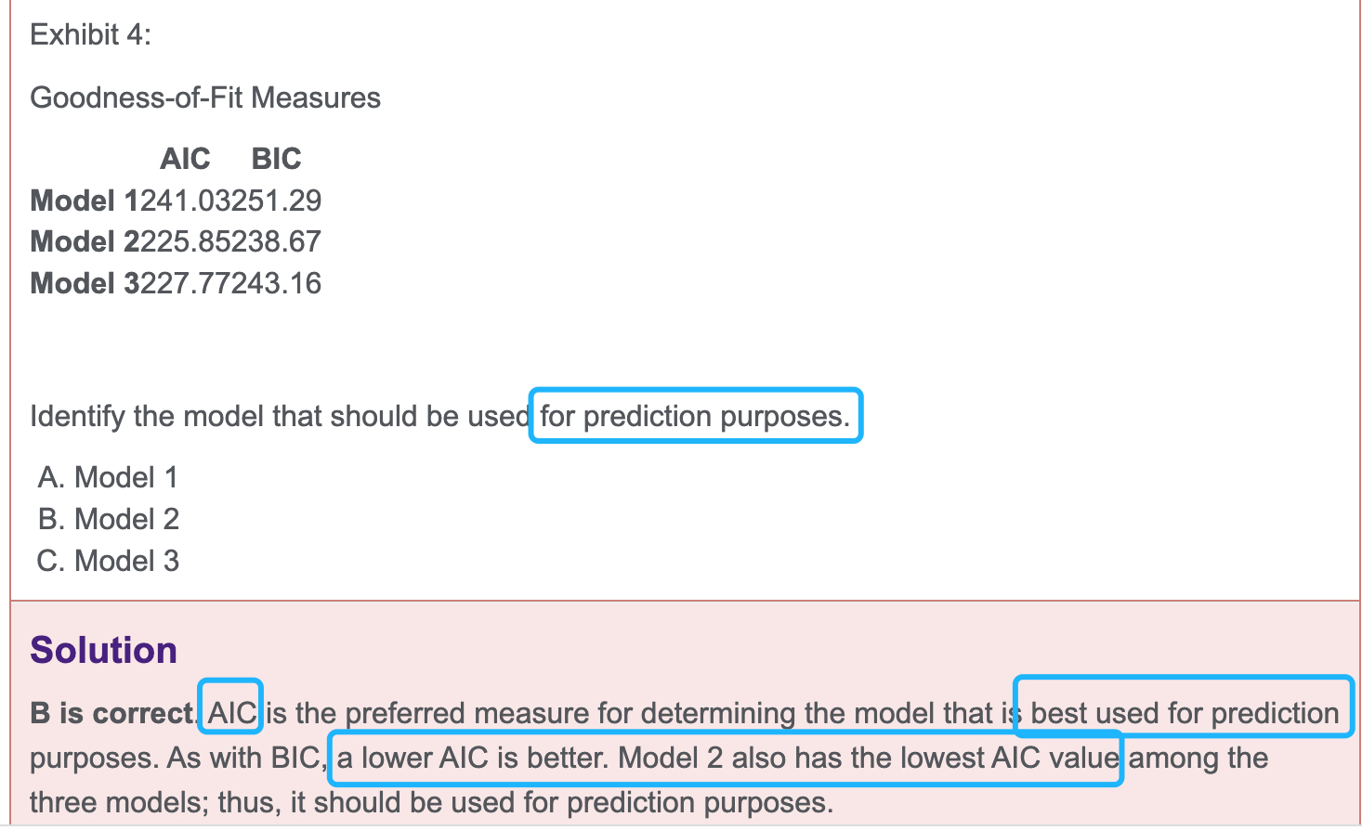Click "Identify the model that should be used" text

(279, 416)
